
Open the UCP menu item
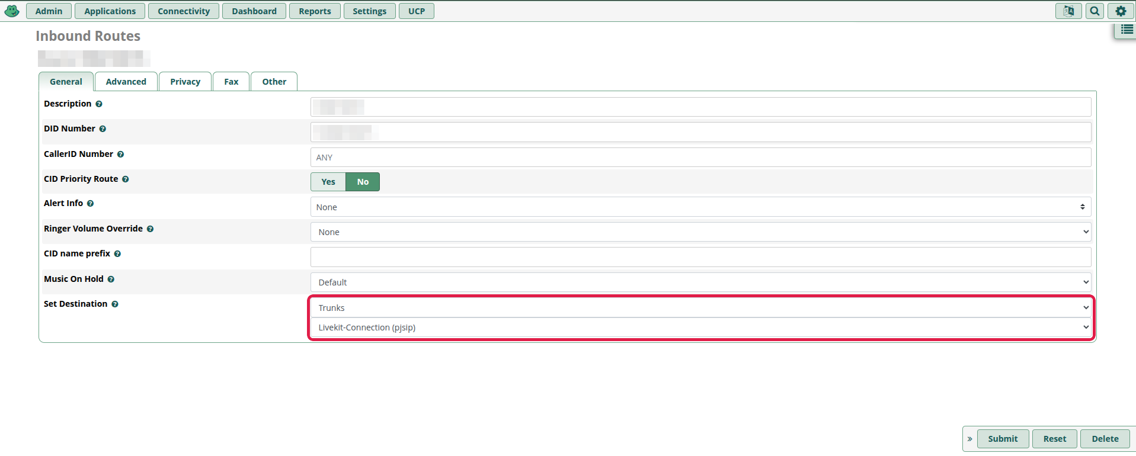(x=417, y=11)
